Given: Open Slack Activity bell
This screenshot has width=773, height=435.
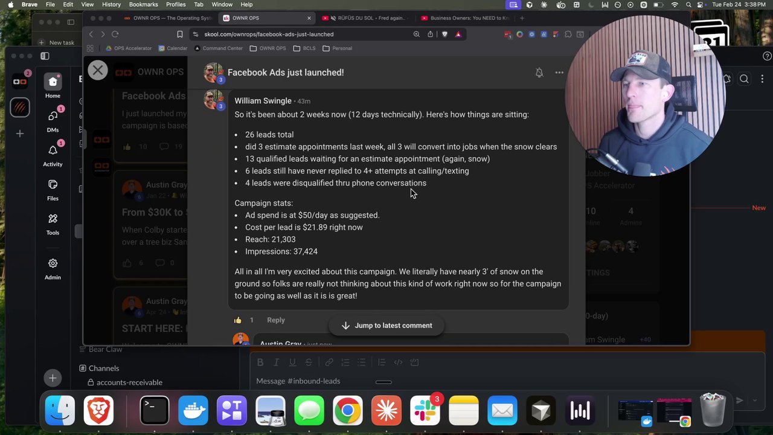Looking at the screenshot, I should click(x=53, y=154).
